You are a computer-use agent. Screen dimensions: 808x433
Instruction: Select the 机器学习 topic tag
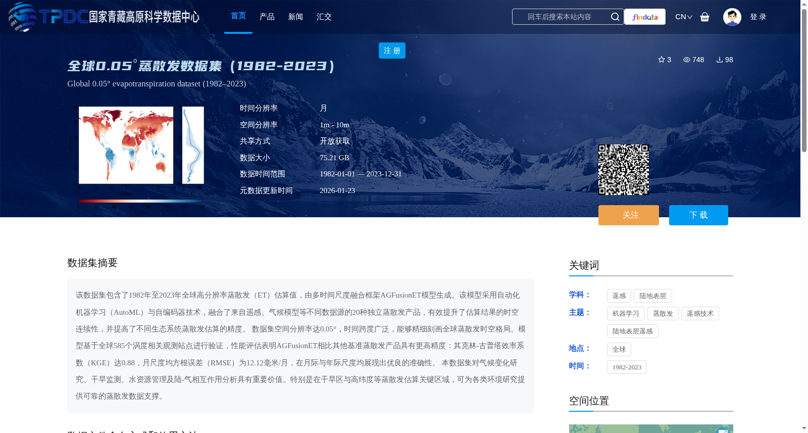pyautogui.click(x=626, y=314)
